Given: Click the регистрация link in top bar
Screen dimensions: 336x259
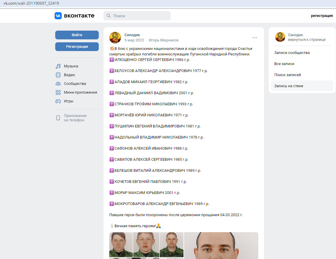Looking at the screenshot, I should point(322,16).
